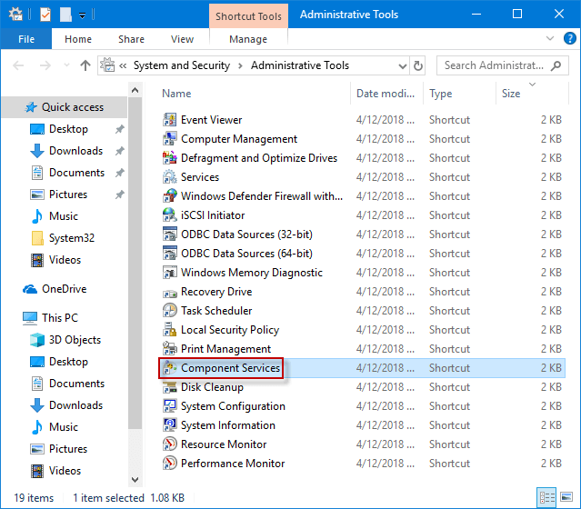The image size is (581, 509).
Task: Select the Print Management icon
Action: click(170, 349)
